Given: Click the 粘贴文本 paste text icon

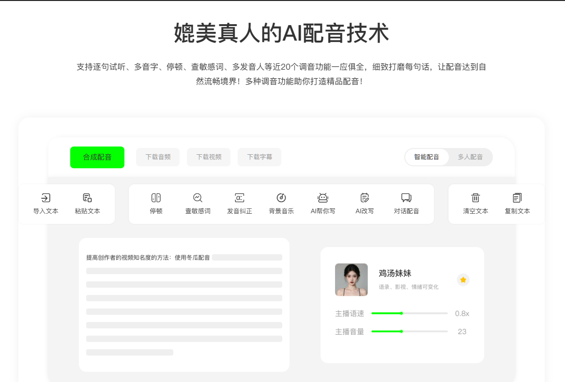Looking at the screenshot, I should pos(87,198).
